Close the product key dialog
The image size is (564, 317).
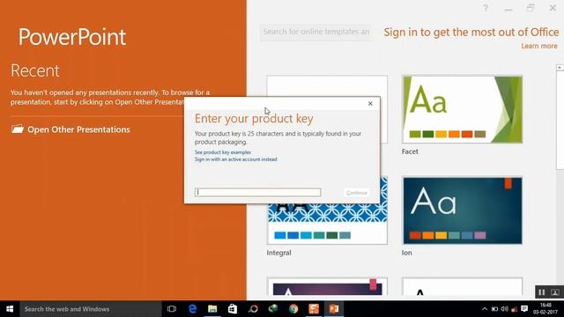[370, 104]
